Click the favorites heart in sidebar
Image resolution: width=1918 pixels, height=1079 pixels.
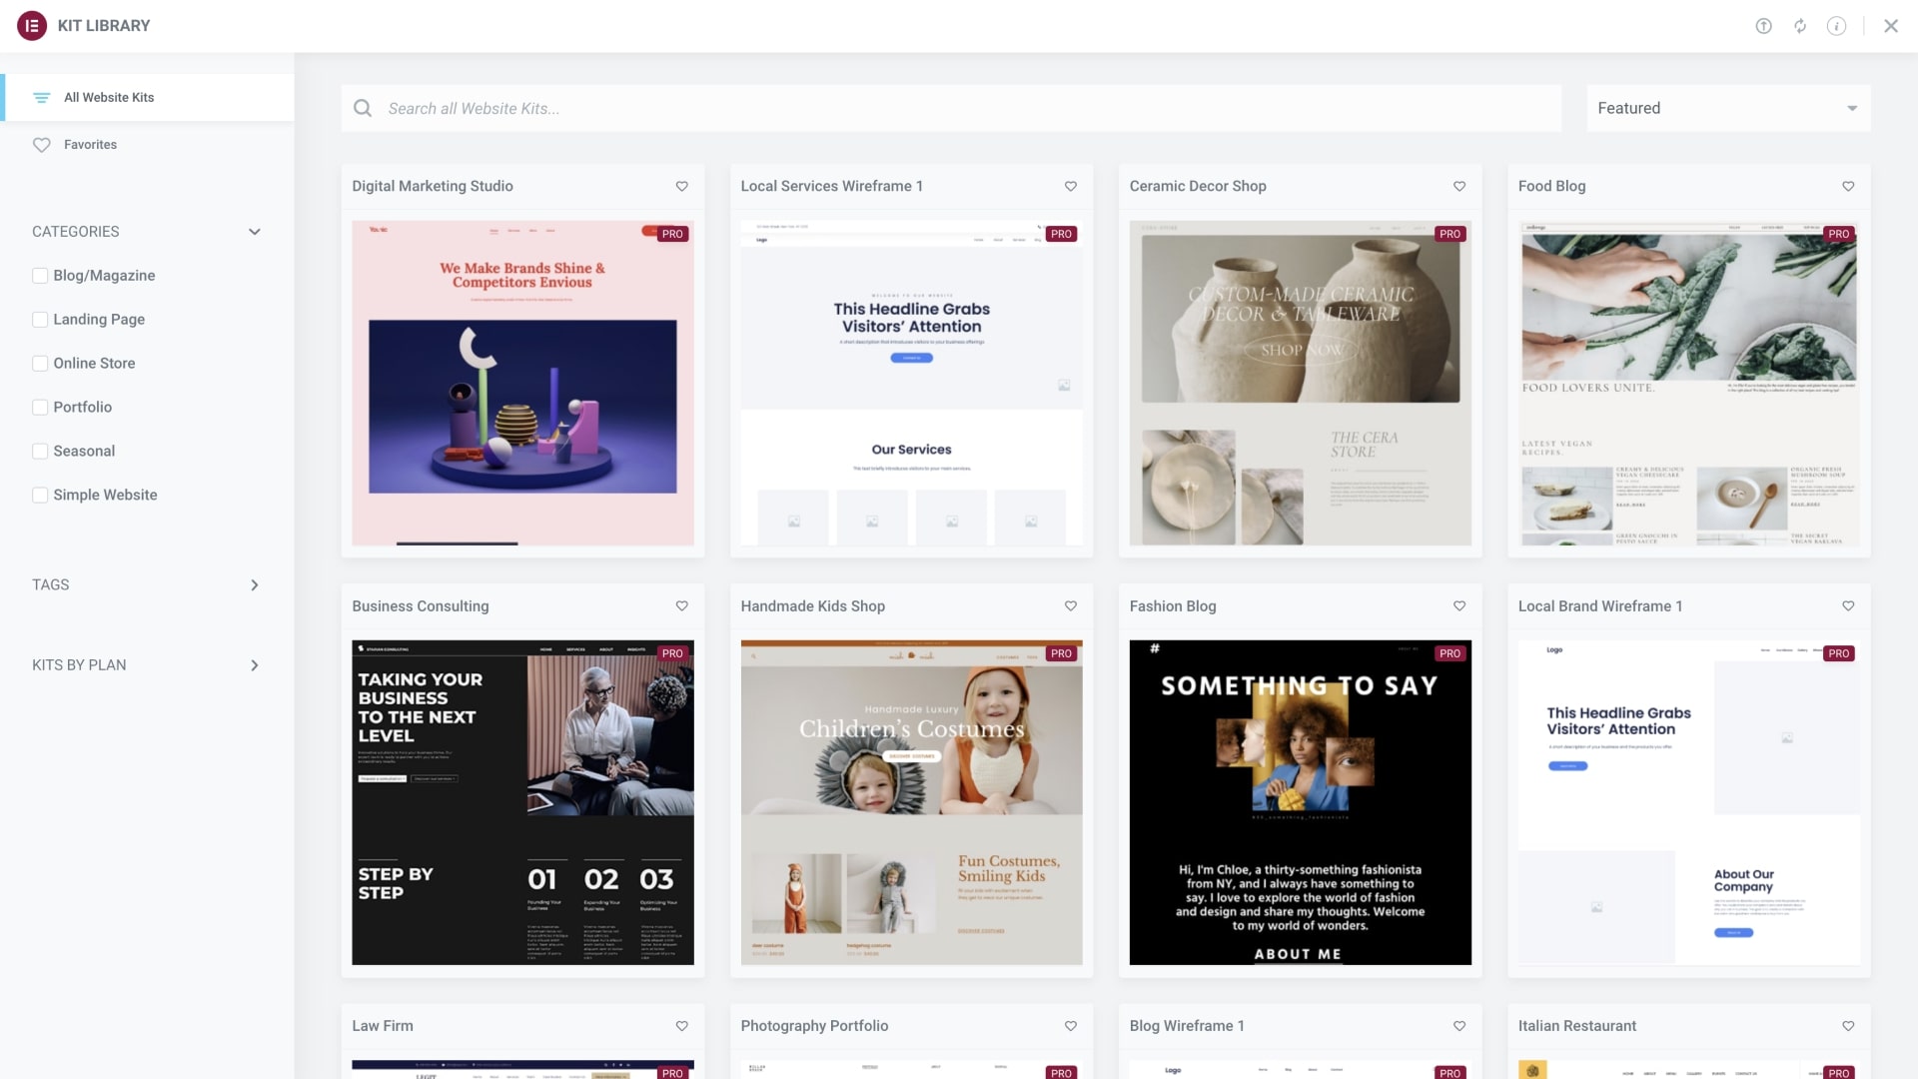[41, 145]
